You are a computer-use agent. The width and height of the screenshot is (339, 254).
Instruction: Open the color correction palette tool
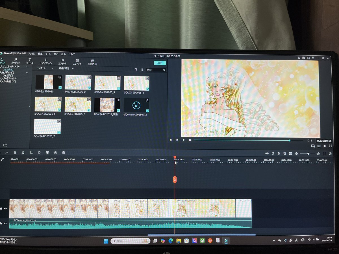[x=39, y=152]
